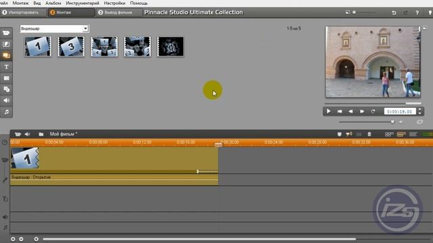Image resolution: width=433 pixels, height=243 pixels.
Task: Click the Redo arrow in top bar
Action: [405, 13]
